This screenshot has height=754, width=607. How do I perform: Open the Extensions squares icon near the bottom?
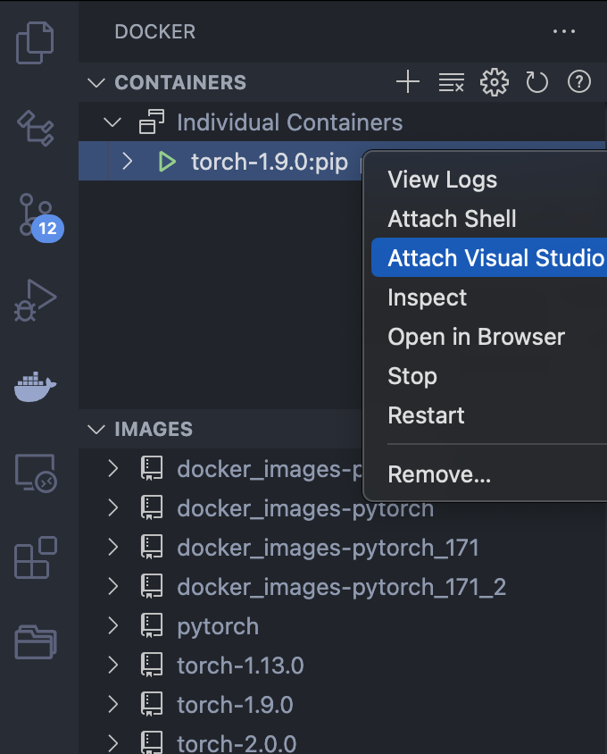(35, 557)
